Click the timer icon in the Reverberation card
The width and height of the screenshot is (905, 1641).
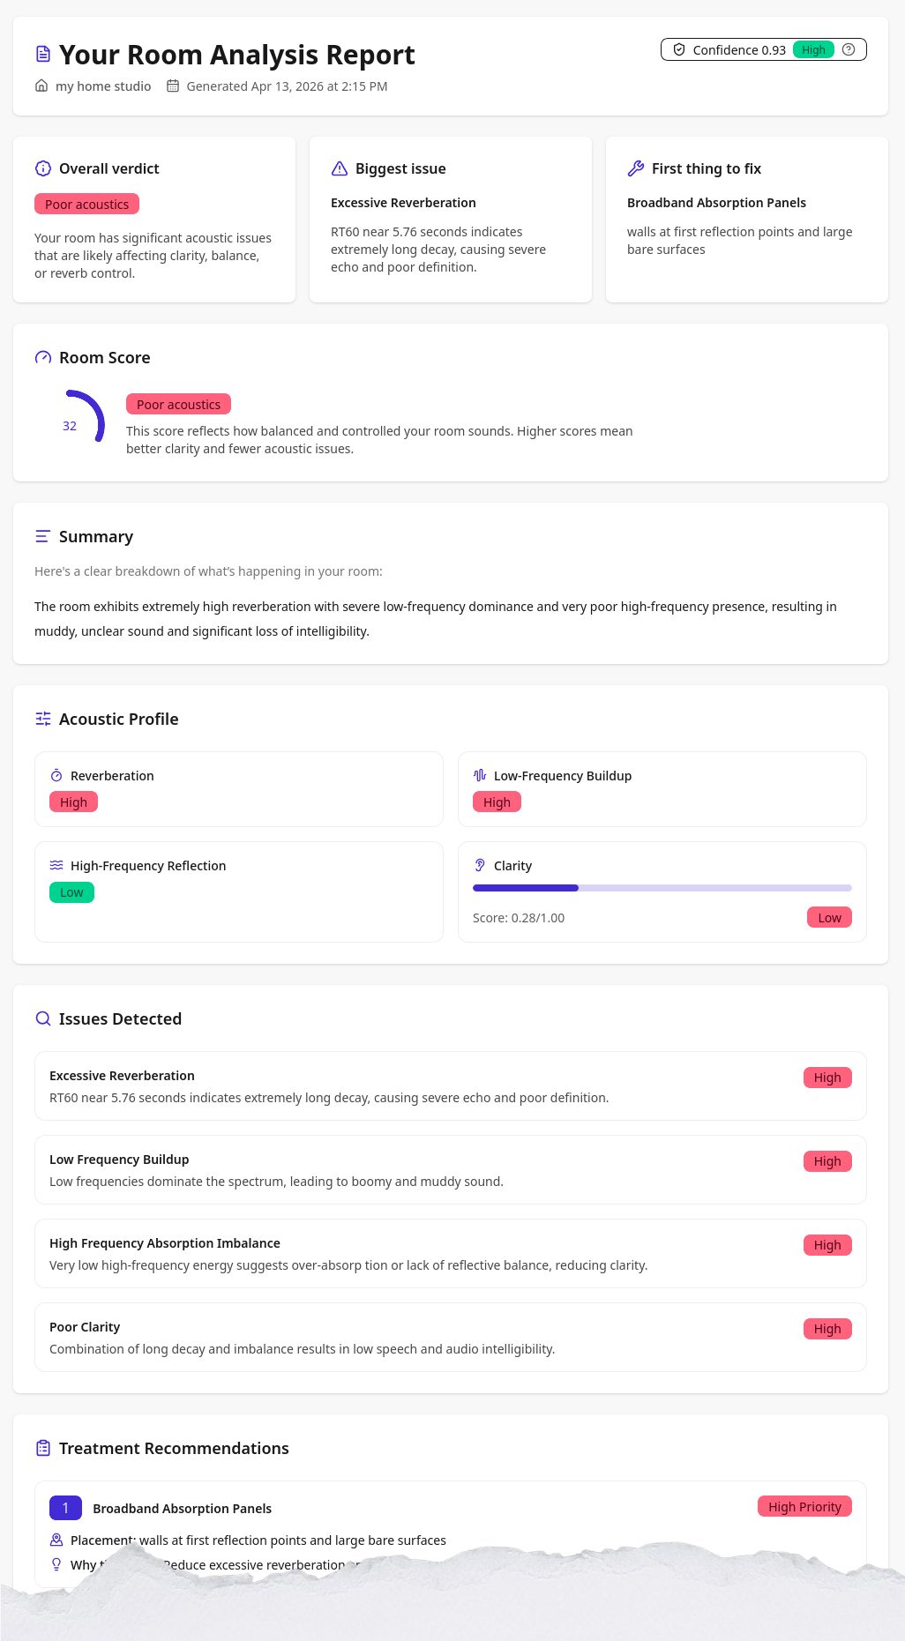pos(56,775)
